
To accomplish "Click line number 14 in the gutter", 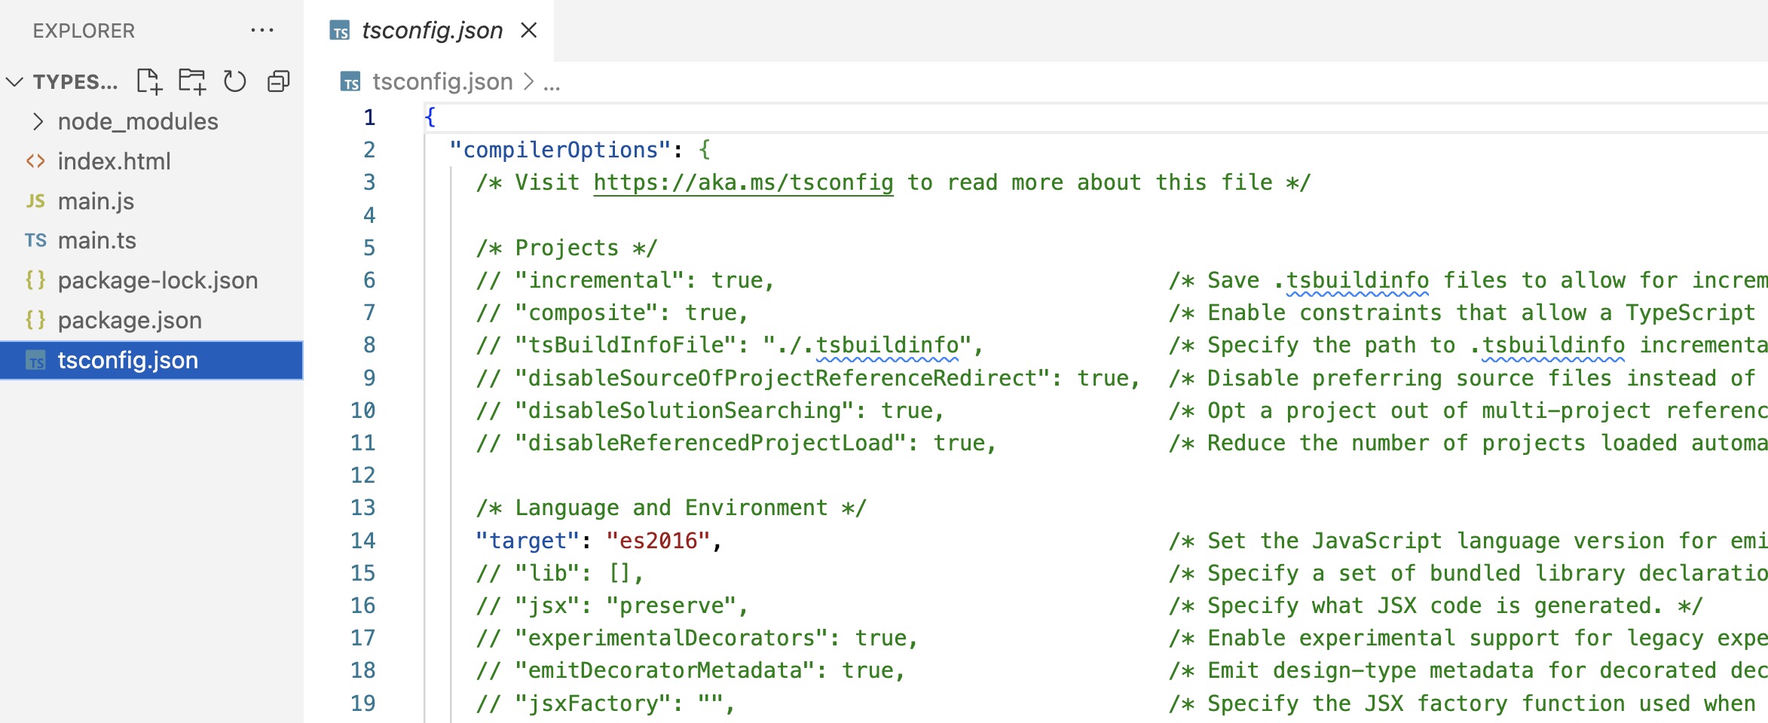I will [x=362, y=541].
